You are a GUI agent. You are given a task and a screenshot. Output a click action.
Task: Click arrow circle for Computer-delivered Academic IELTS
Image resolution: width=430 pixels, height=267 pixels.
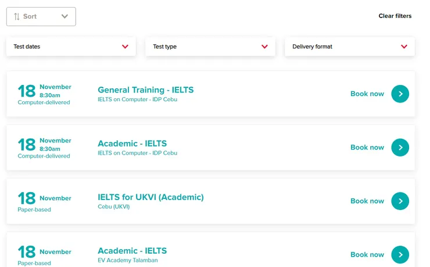click(x=400, y=147)
